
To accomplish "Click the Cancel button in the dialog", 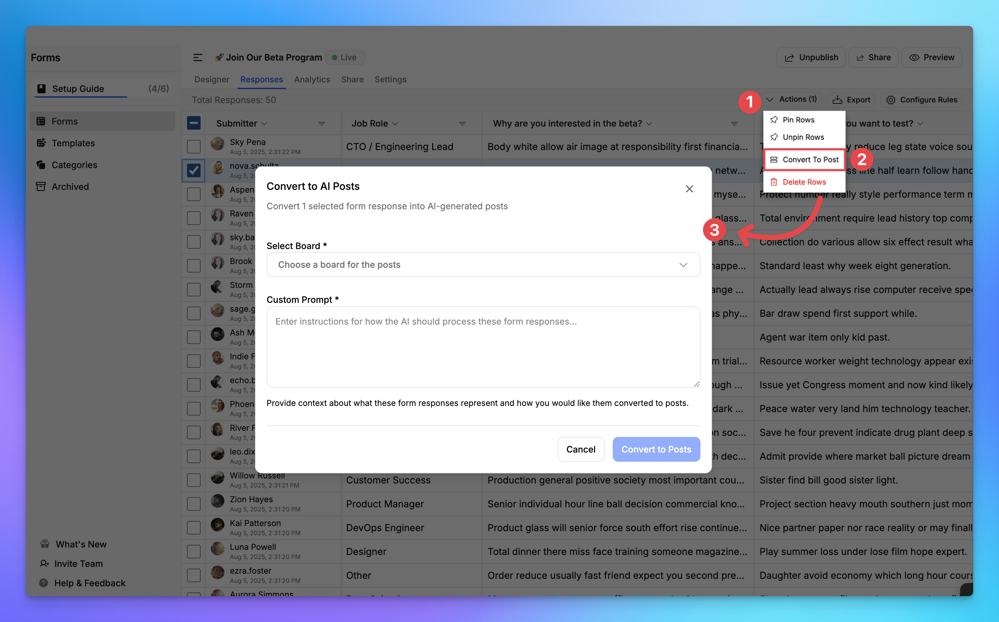I will pyautogui.click(x=580, y=449).
